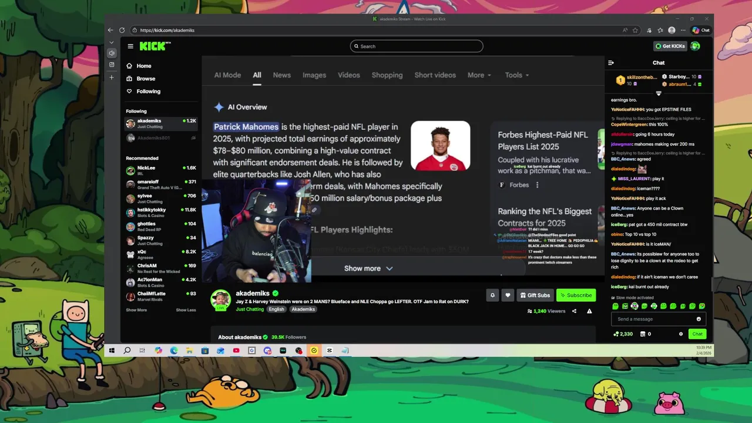The image size is (752, 423).
Task: Click the Patrick Mahomes thumbnail image
Action: pos(441,146)
